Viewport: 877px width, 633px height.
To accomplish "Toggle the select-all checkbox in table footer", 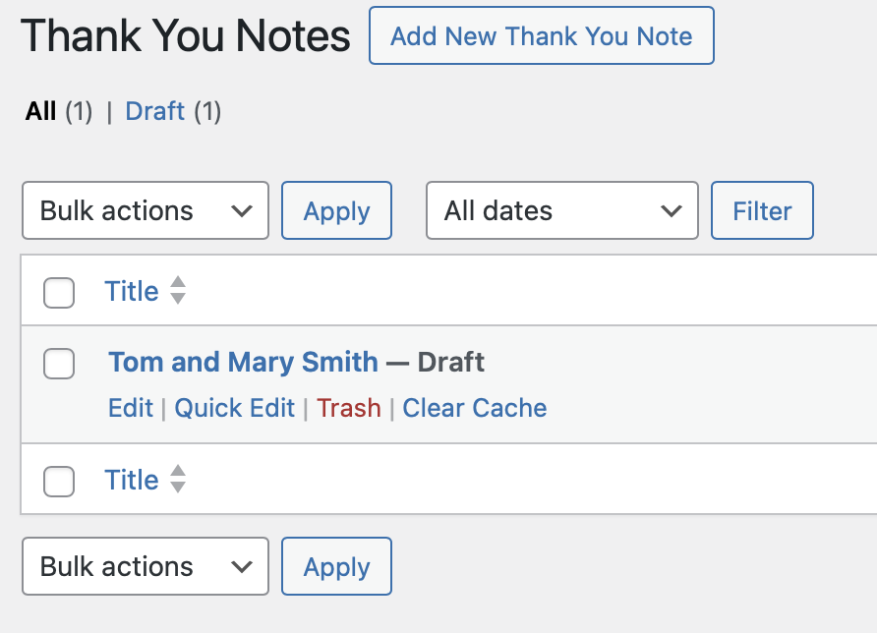I will point(59,481).
